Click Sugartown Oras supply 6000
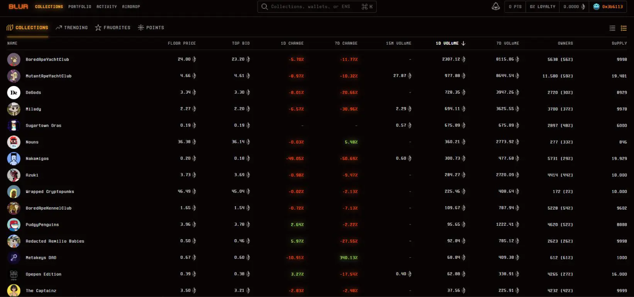Screen dimensions: 634x297 tap(622, 126)
